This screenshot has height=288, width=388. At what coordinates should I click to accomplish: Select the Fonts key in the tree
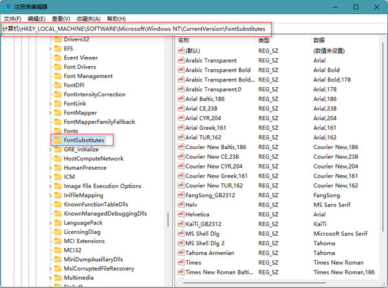click(x=70, y=130)
